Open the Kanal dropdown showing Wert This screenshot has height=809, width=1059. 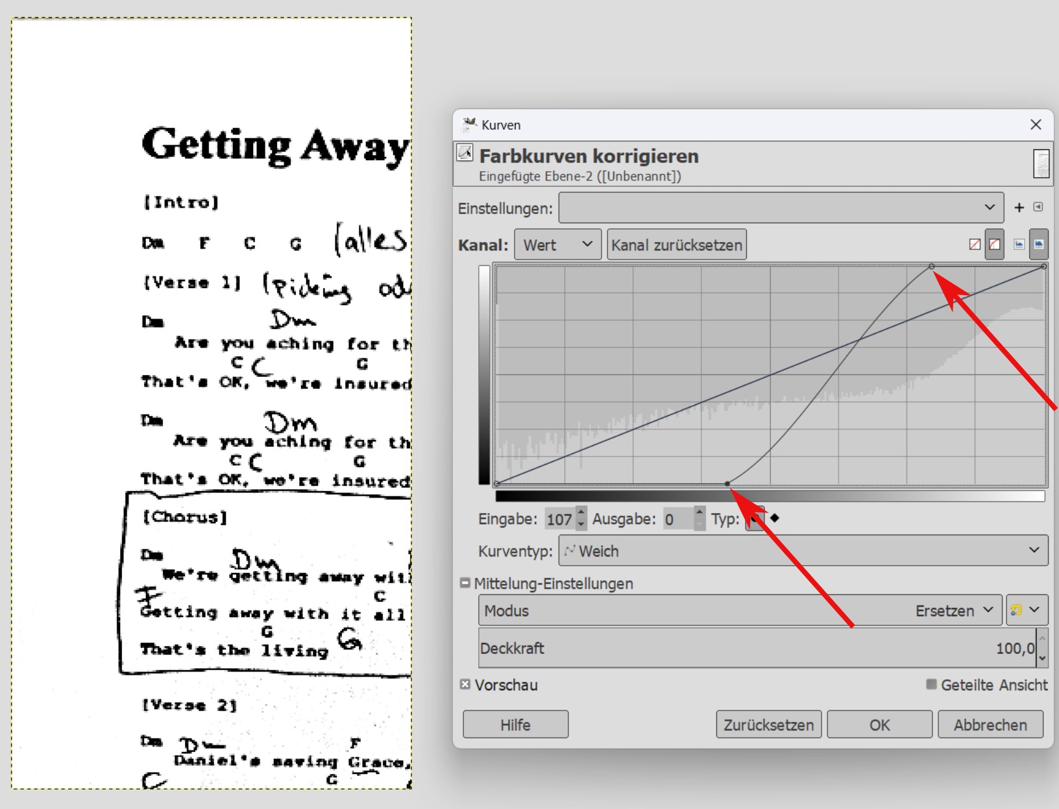557,245
